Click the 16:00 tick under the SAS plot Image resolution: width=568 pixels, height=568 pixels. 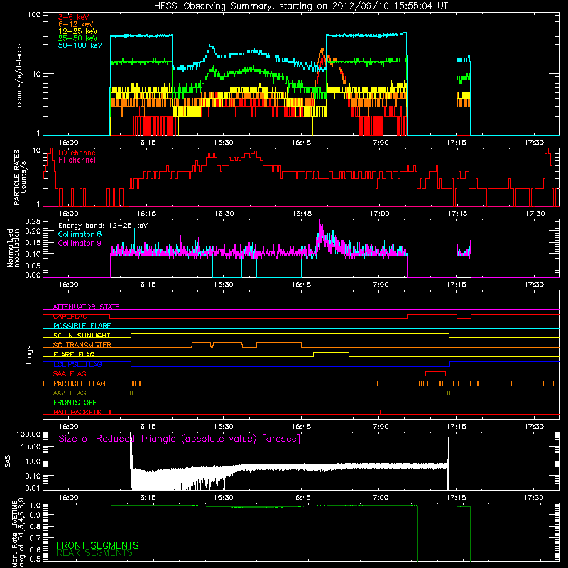pos(68,498)
